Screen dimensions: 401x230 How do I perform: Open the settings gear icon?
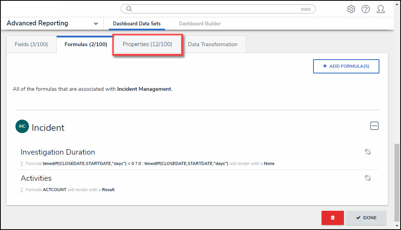pyautogui.click(x=351, y=9)
